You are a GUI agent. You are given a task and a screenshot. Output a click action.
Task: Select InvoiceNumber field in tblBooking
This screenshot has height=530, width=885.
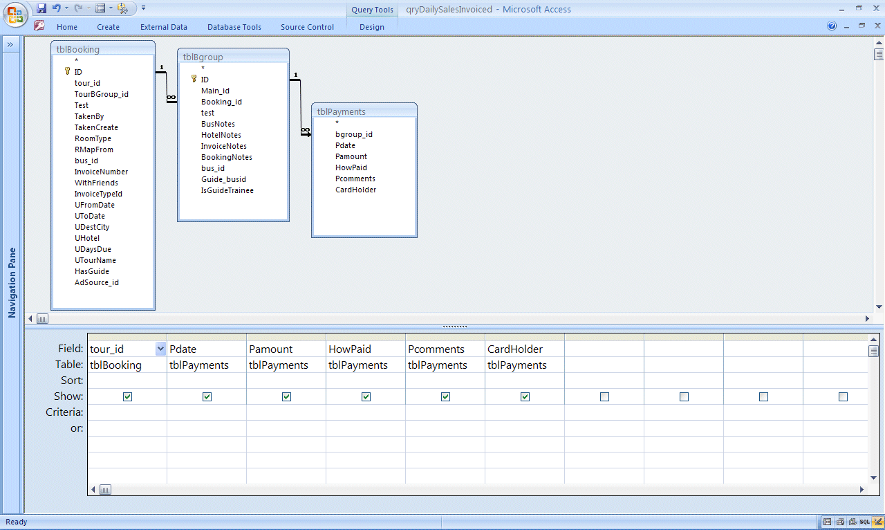pyautogui.click(x=101, y=172)
